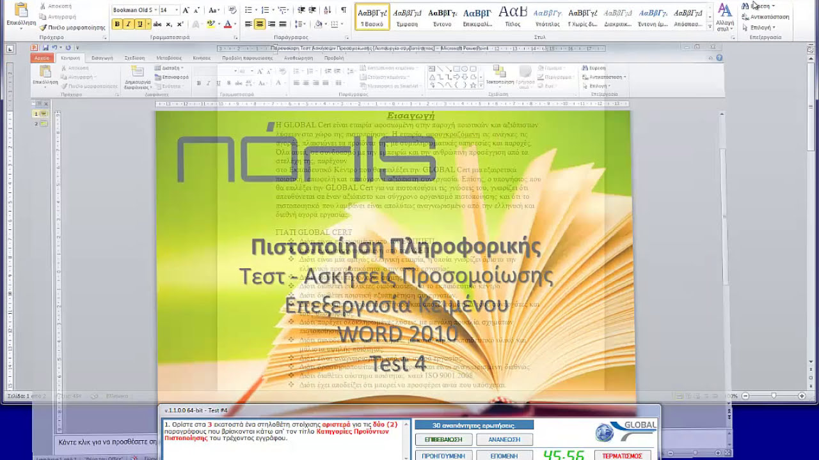This screenshot has width=819, height=460.
Task: Click the Text Effects glowing A icon
Action: [x=195, y=24]
